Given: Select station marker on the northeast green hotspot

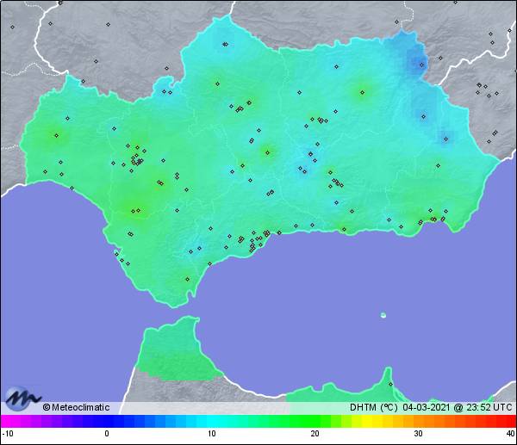Looking at the screenshot, I should [x=363, y=93].
